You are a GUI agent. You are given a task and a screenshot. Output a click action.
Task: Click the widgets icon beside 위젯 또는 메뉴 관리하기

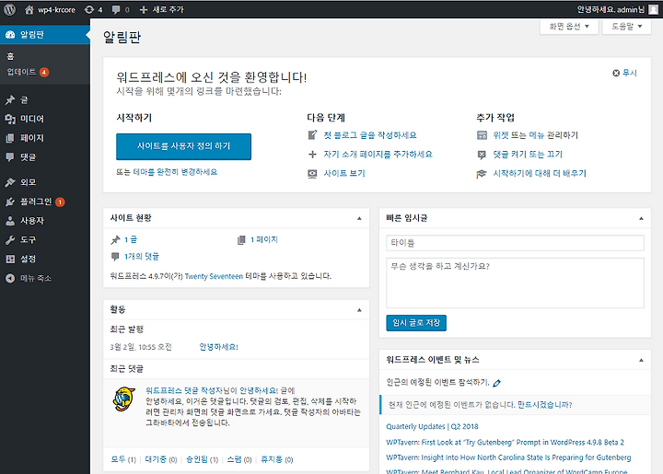[x=482, y=135]
